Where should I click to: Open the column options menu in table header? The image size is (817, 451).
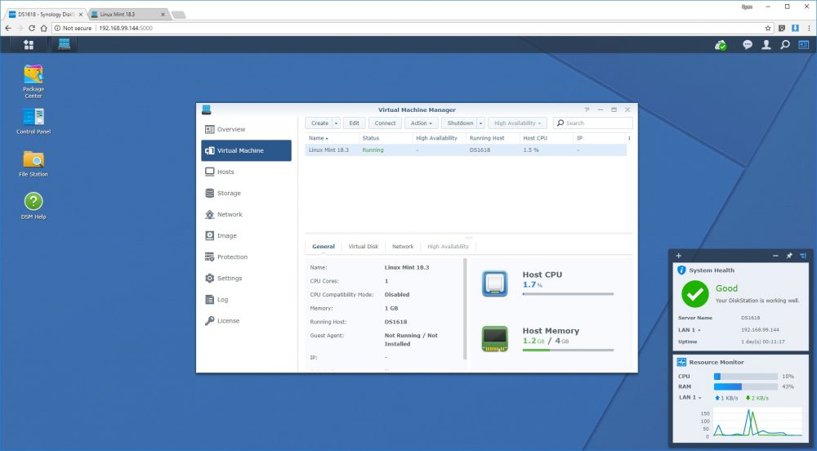tap(629, 138)
